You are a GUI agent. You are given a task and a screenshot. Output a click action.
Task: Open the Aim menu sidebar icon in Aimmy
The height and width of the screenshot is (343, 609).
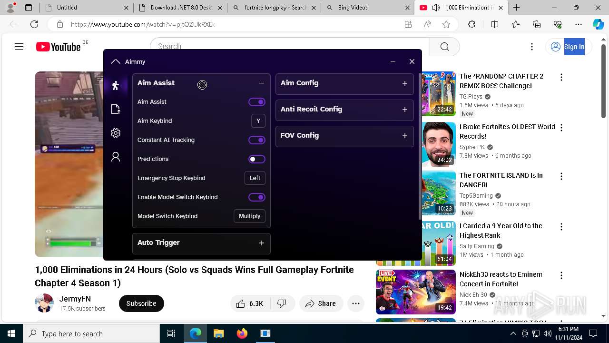pos(116,86)
